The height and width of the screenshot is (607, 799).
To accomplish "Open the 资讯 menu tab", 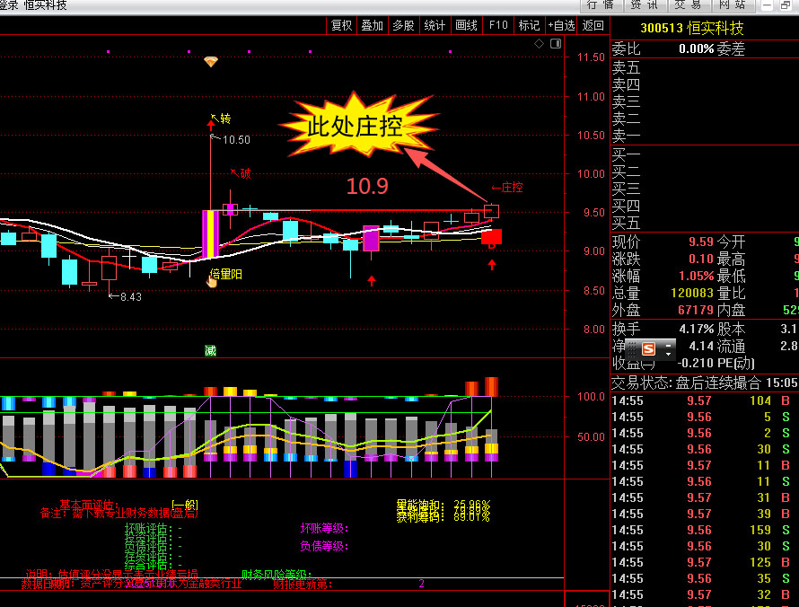I will click(645, 5).
